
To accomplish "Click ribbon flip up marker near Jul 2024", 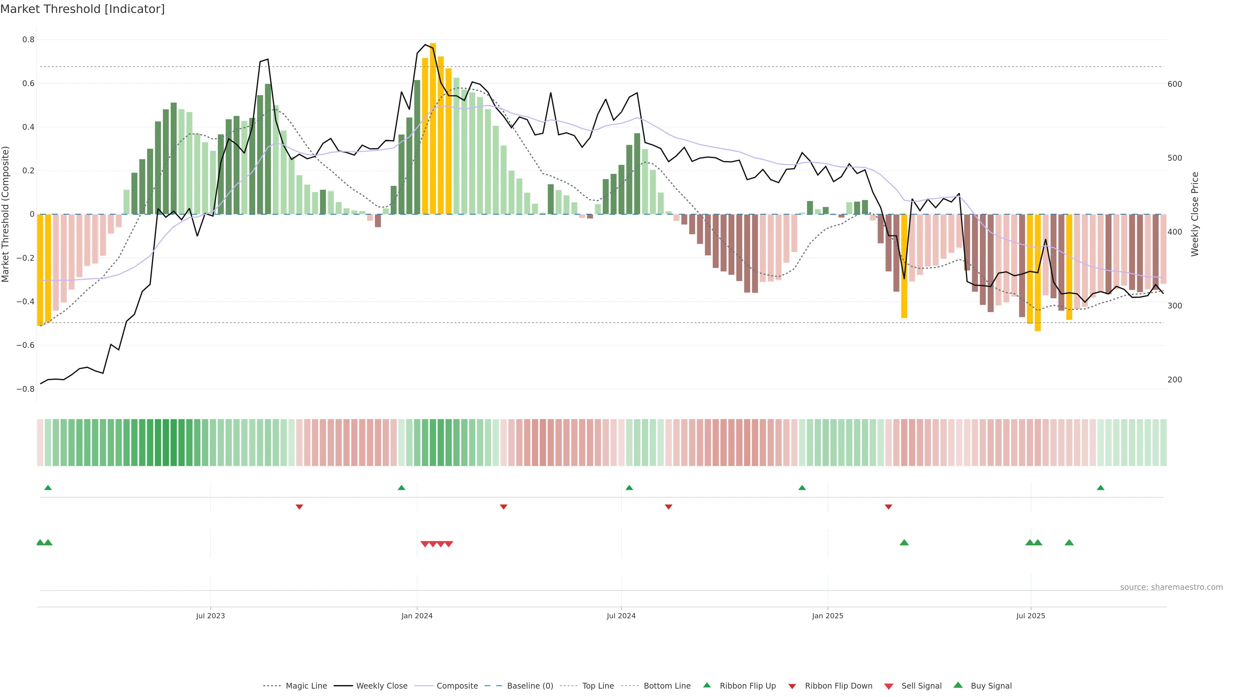I will pyautogui.click(x=629, y=488).
